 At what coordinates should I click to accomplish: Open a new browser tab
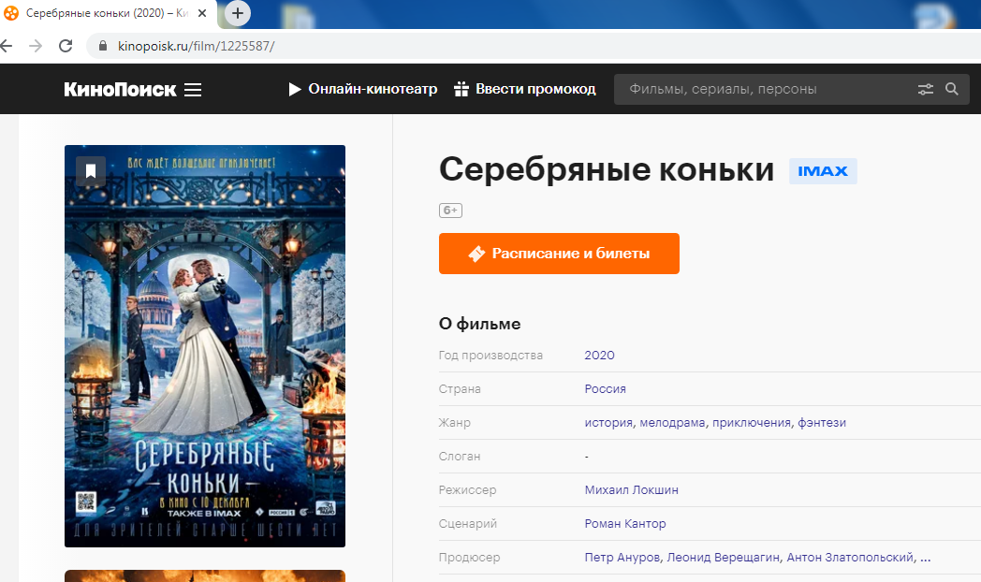[238, 13]
